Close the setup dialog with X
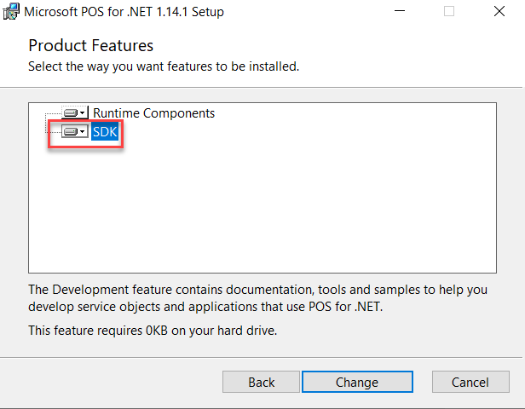This screenshot has width=525, height=409. point(498,12)
